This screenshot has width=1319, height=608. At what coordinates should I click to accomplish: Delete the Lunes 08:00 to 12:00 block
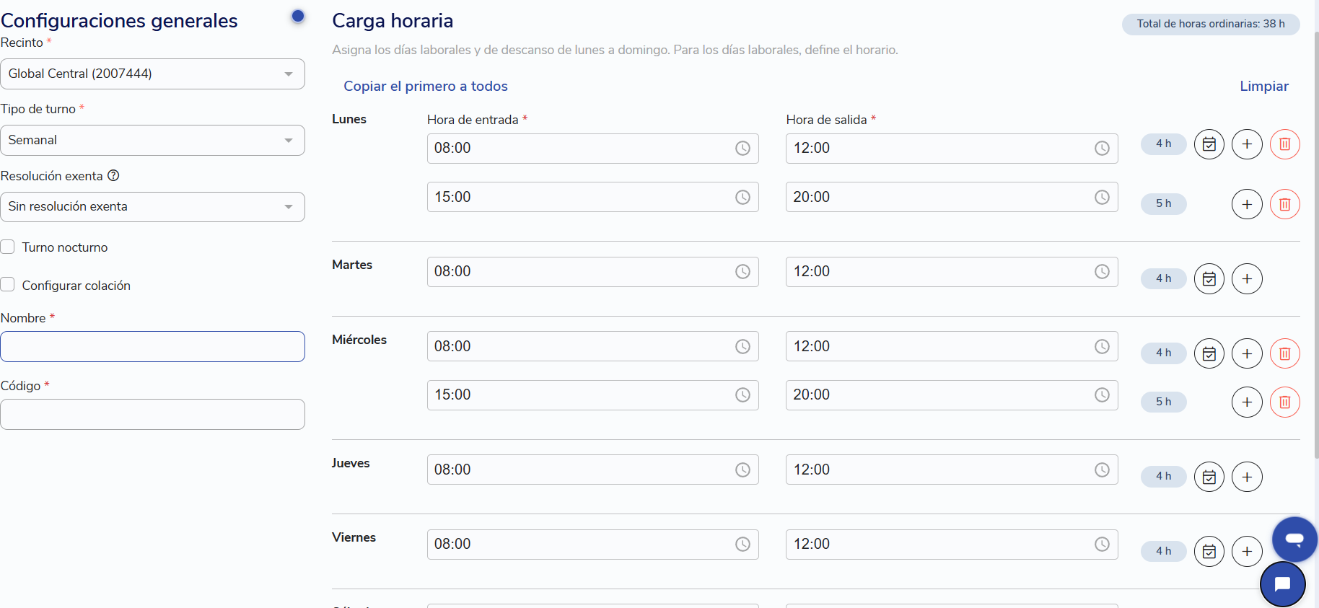coord(1285,144)
